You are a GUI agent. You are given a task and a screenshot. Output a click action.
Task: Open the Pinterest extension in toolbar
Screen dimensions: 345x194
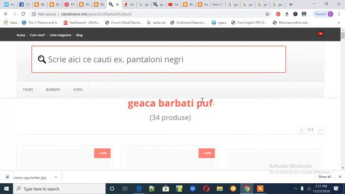point(278,14)
